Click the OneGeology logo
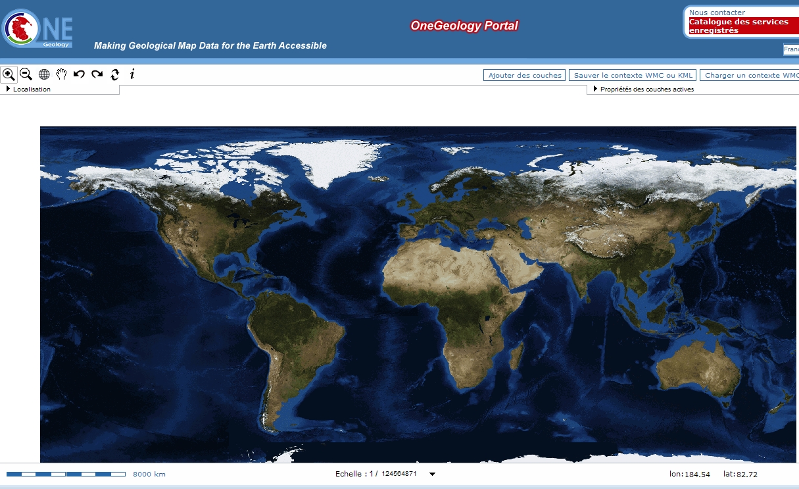 click(x=38, y=28)
